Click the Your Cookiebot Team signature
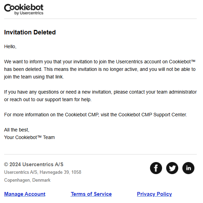Image resolution: width=203 pixels, height=203 pixels. pos(29,137)
